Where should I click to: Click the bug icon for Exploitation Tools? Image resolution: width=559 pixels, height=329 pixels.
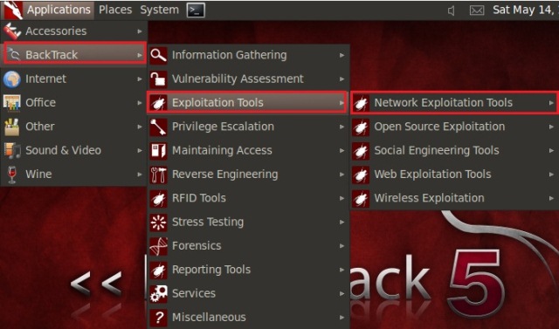click(x=158, y=103)
